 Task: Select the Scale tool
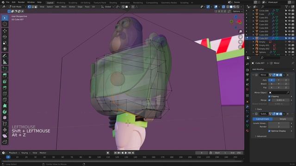click(5, 43)
